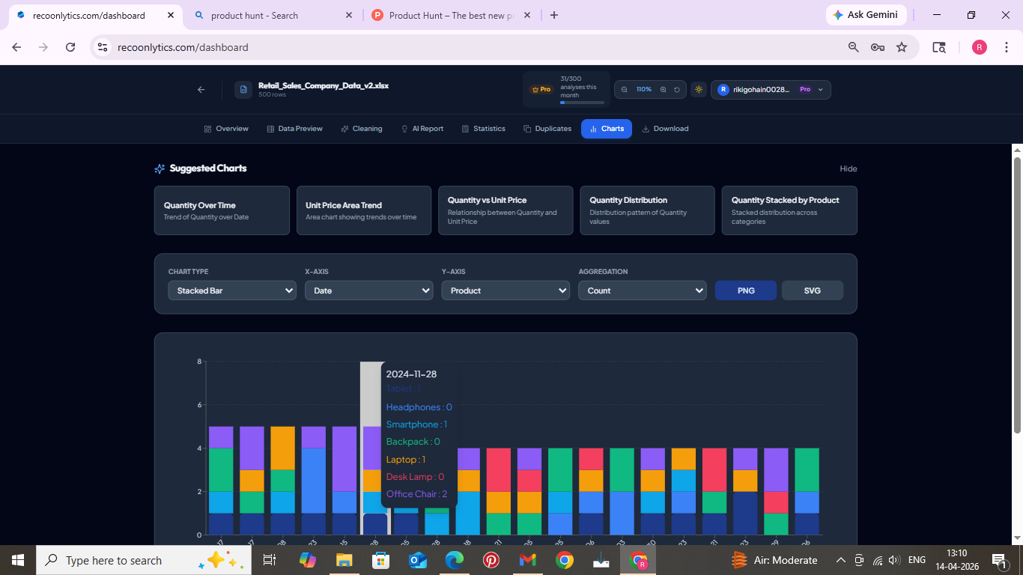Viewport: 1023px width, 575px height.
Task: Select the Charts tab
Action: point(607,129)
